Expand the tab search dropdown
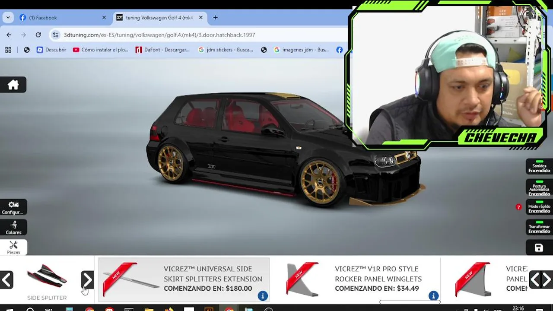 [x=8, y=18]
